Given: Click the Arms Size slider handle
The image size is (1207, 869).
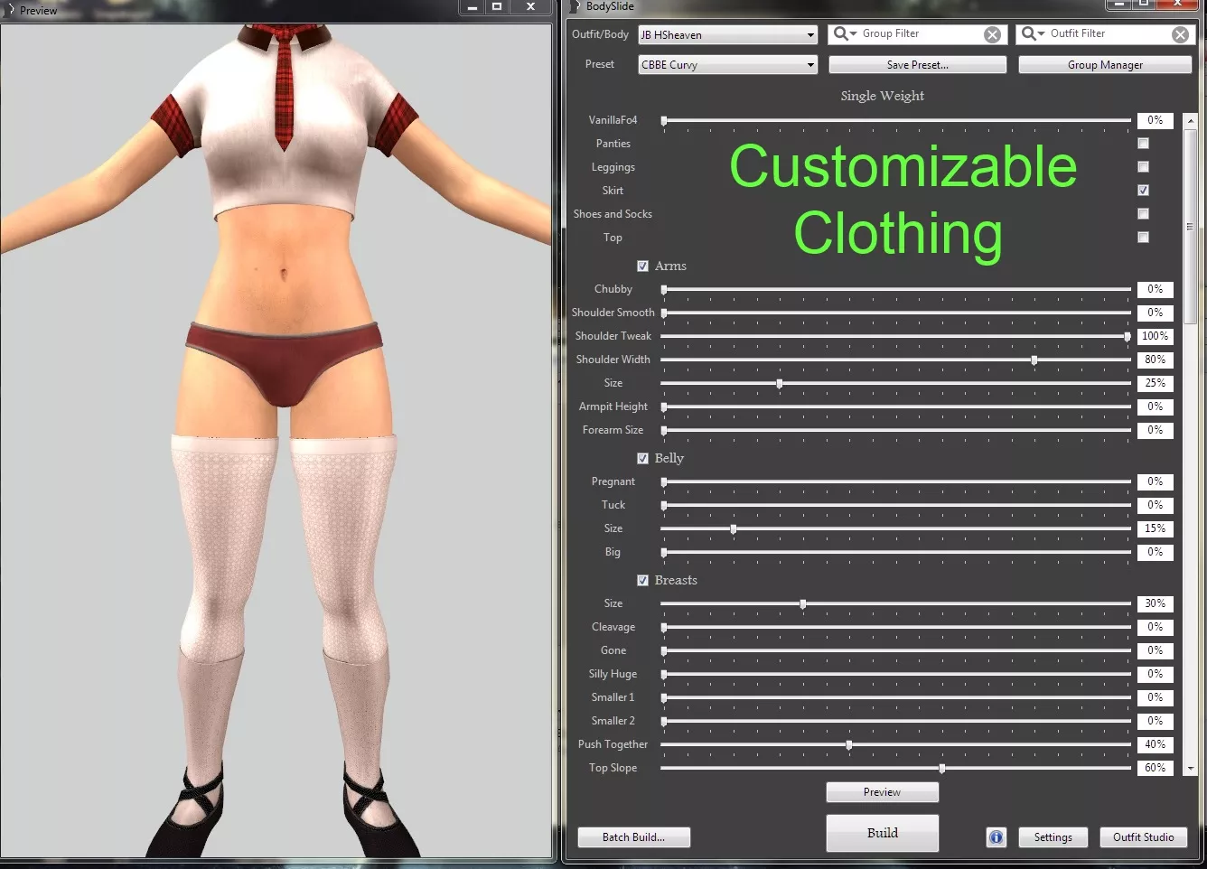Looking at the screenshot, I should [779, 383].
